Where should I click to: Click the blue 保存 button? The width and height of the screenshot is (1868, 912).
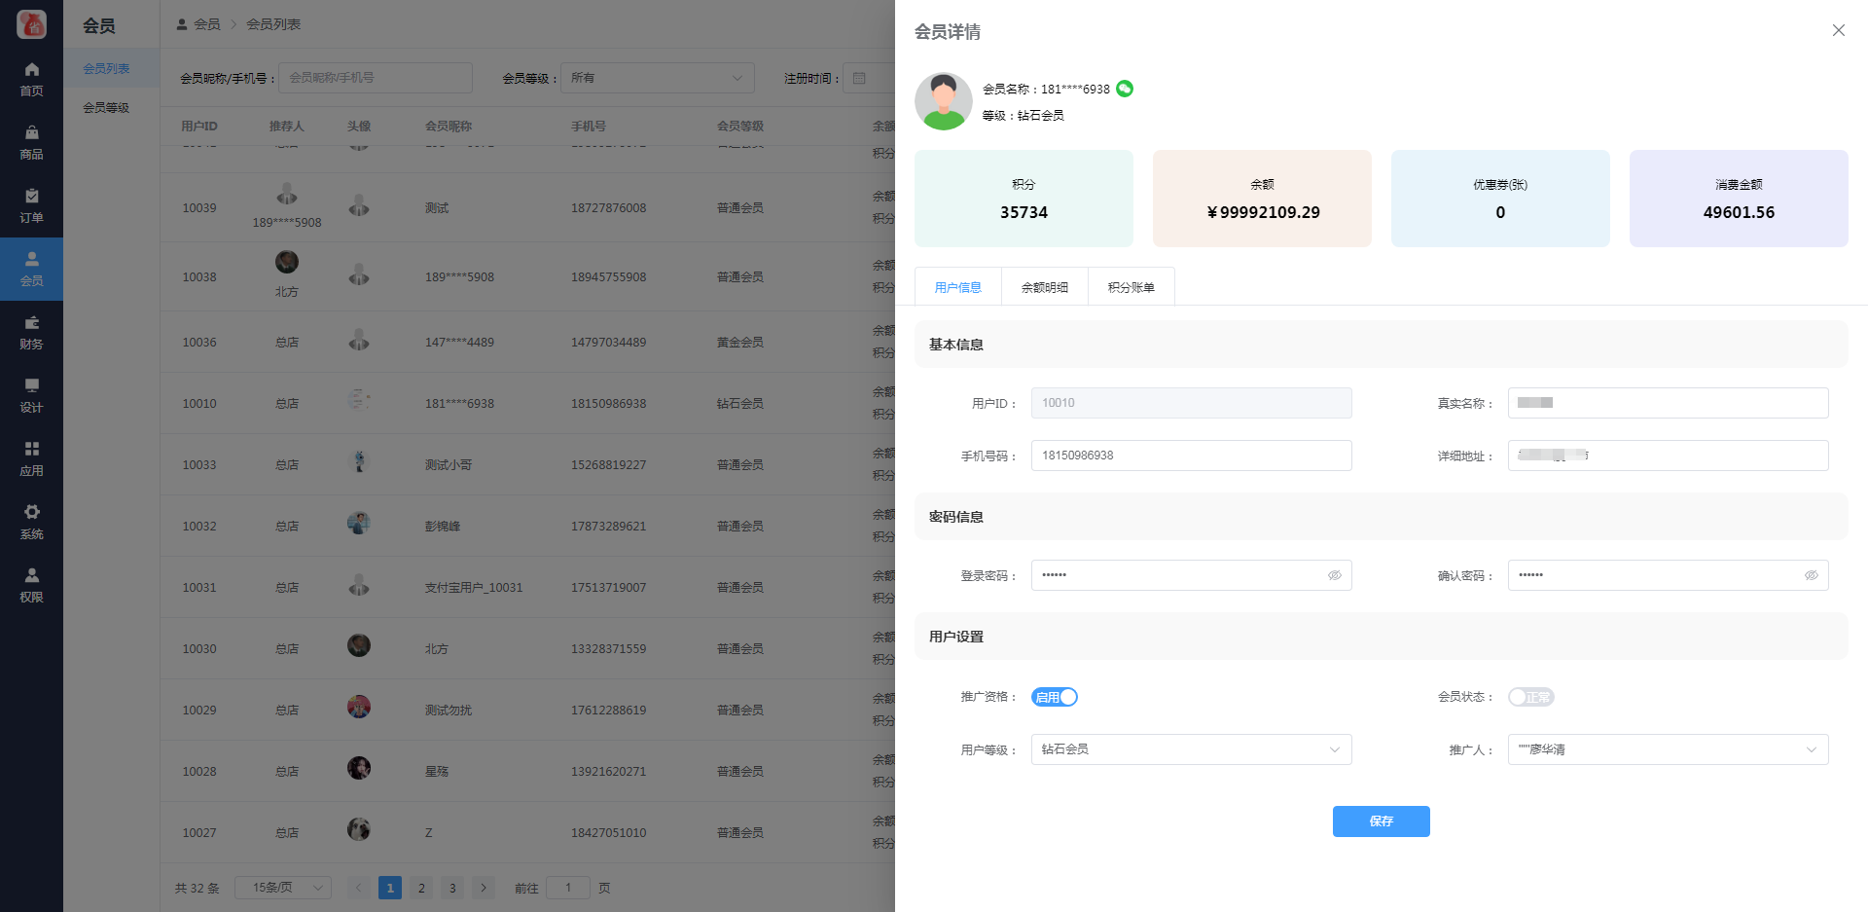(x=1381, y=821)
